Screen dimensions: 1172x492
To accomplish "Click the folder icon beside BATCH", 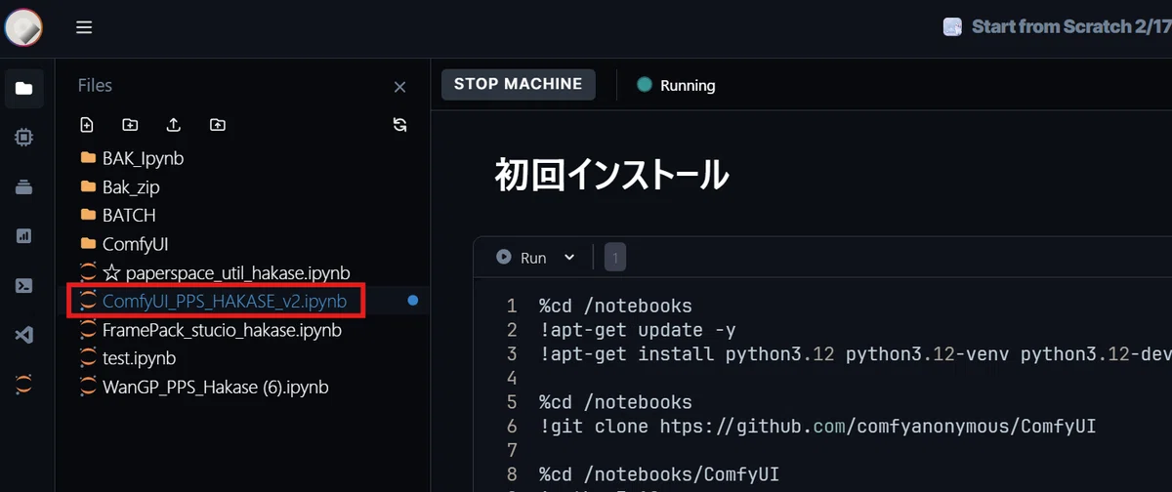I will (x=88, y=215).
